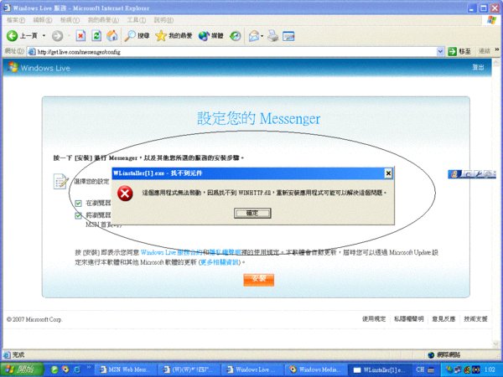
Task: Open 意見反應 footer link
Action: point(443,318)
